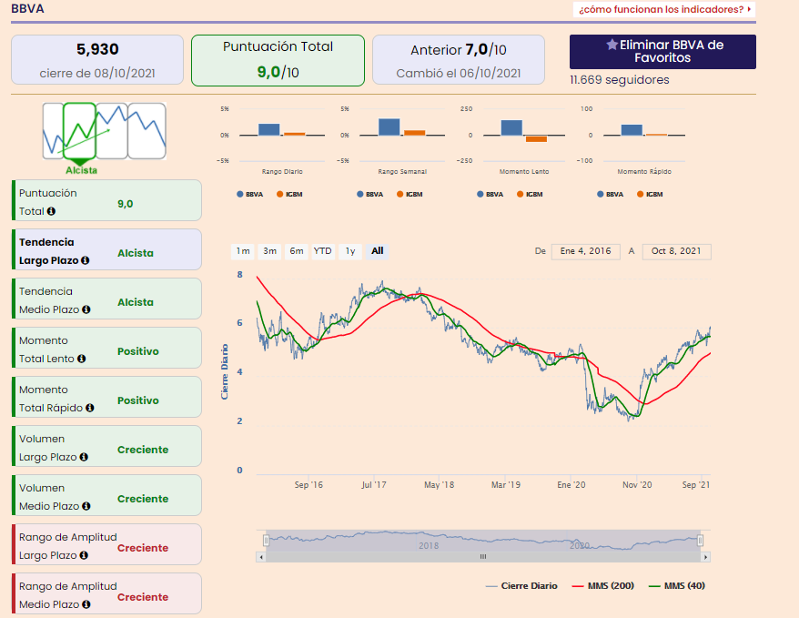Click info icon beside Volumen Largo Plazo
Screen dimensions: 799x618
tap(84, 457)
